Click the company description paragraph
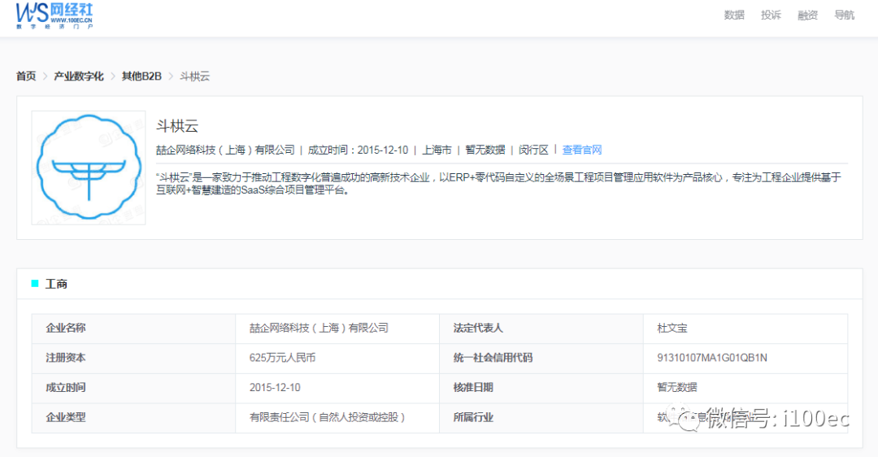 [x=498, y=184]
